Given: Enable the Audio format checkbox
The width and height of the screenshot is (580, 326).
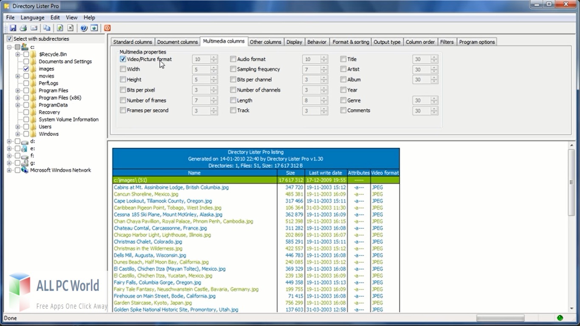Looking at the screenshot, I should click(x=233, y=59).
